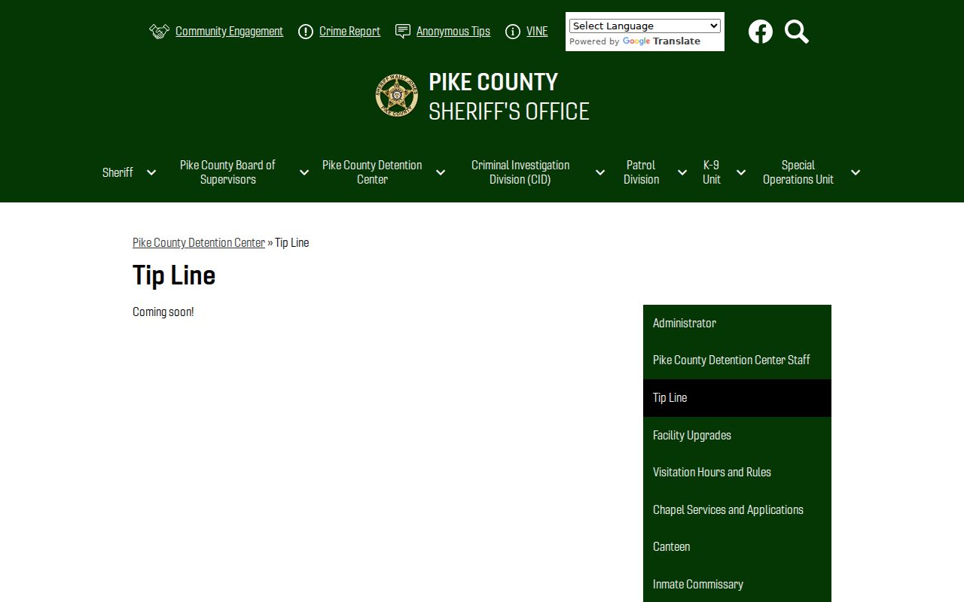
Task: Expand the Patrol Division chevron
Action: pyautogui.click(x=682, y=172)
